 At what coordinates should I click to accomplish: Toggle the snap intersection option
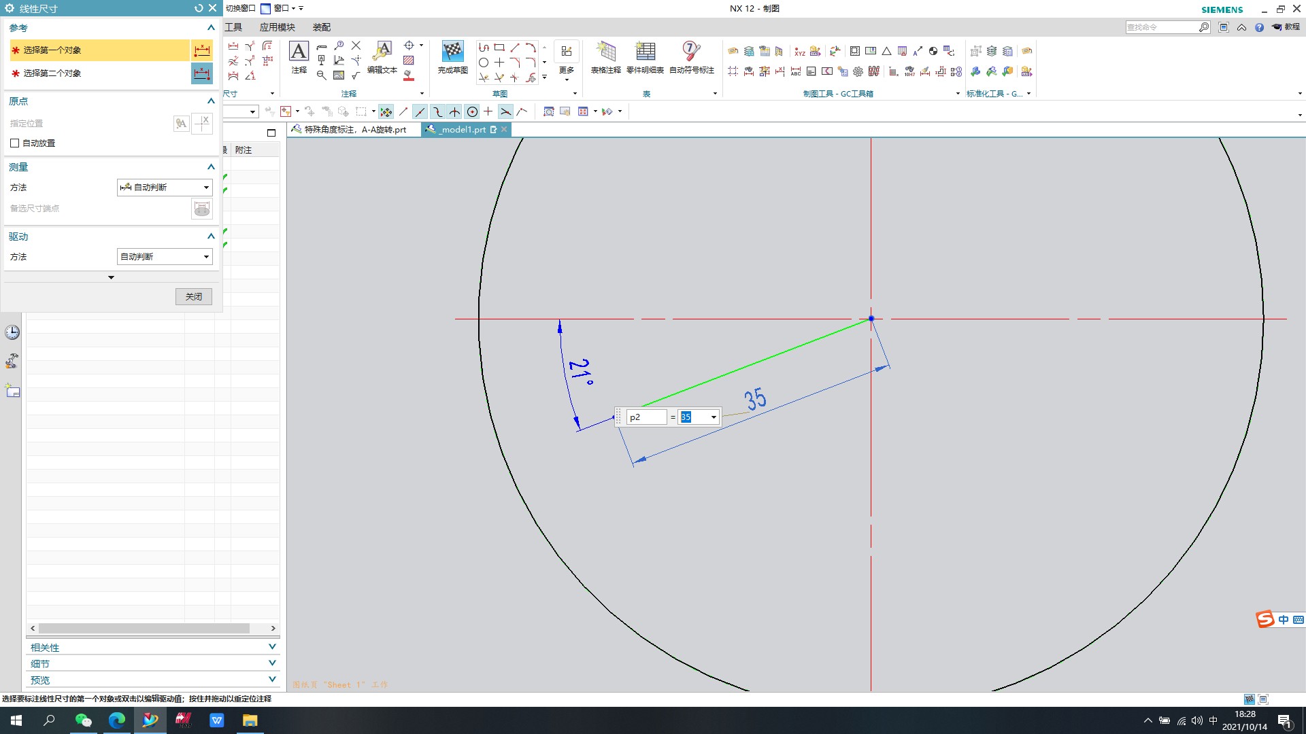tap(454, 111)
